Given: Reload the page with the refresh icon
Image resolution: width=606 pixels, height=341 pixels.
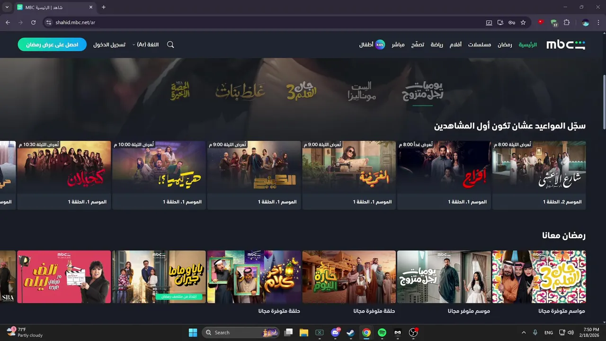Looking at the screenshot, I should point(33,22).
